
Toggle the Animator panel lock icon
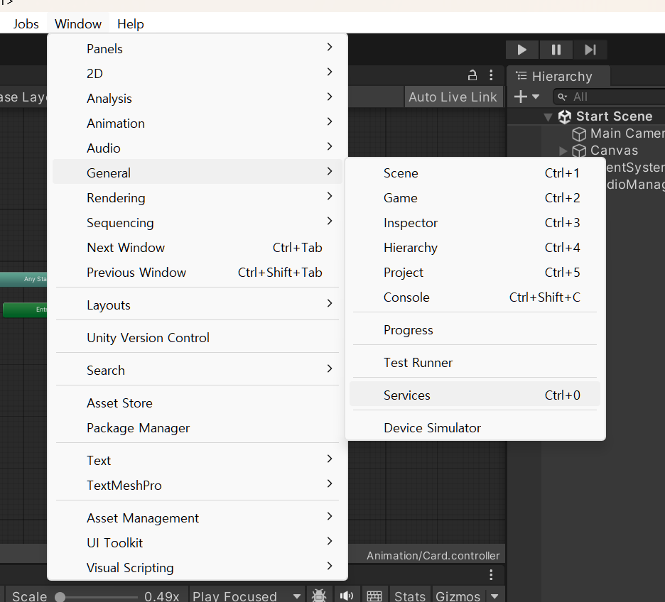tap(472, 75)
